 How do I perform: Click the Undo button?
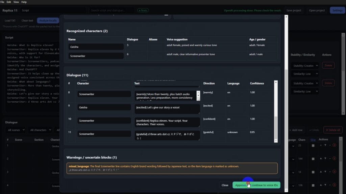coord(314,130)
